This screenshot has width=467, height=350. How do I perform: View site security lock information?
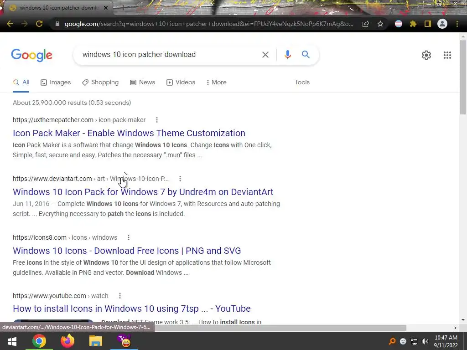point(57,24)
